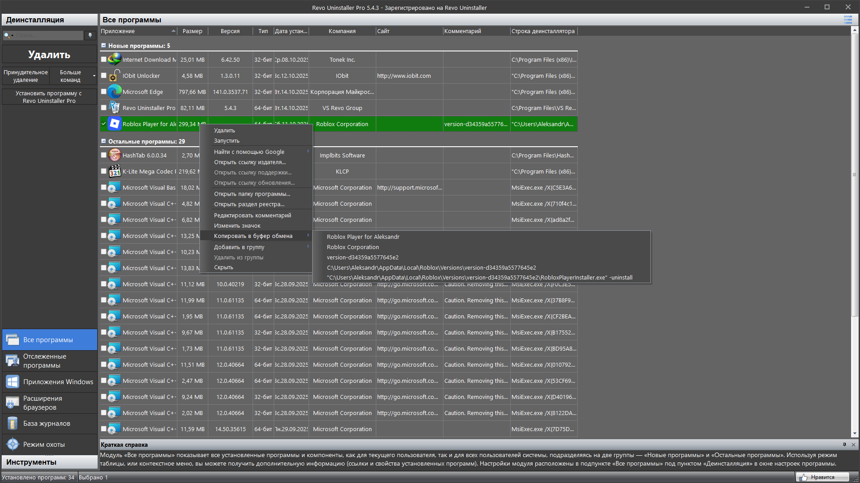The image size is (860, 483).
Task: Uncheck the Roblox Player checkbox
Action: [104, 124]
